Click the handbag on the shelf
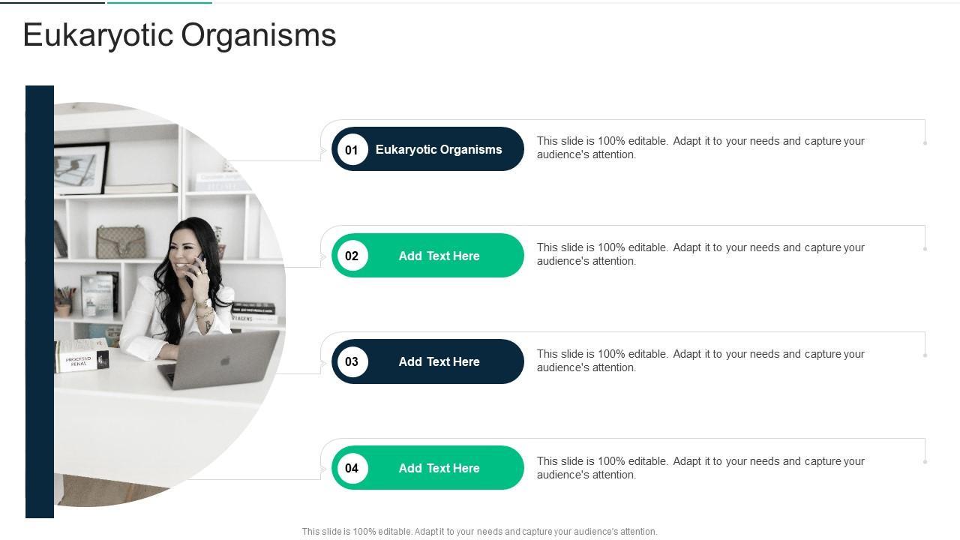The image size is (960, 540). [x=120, y=241]
